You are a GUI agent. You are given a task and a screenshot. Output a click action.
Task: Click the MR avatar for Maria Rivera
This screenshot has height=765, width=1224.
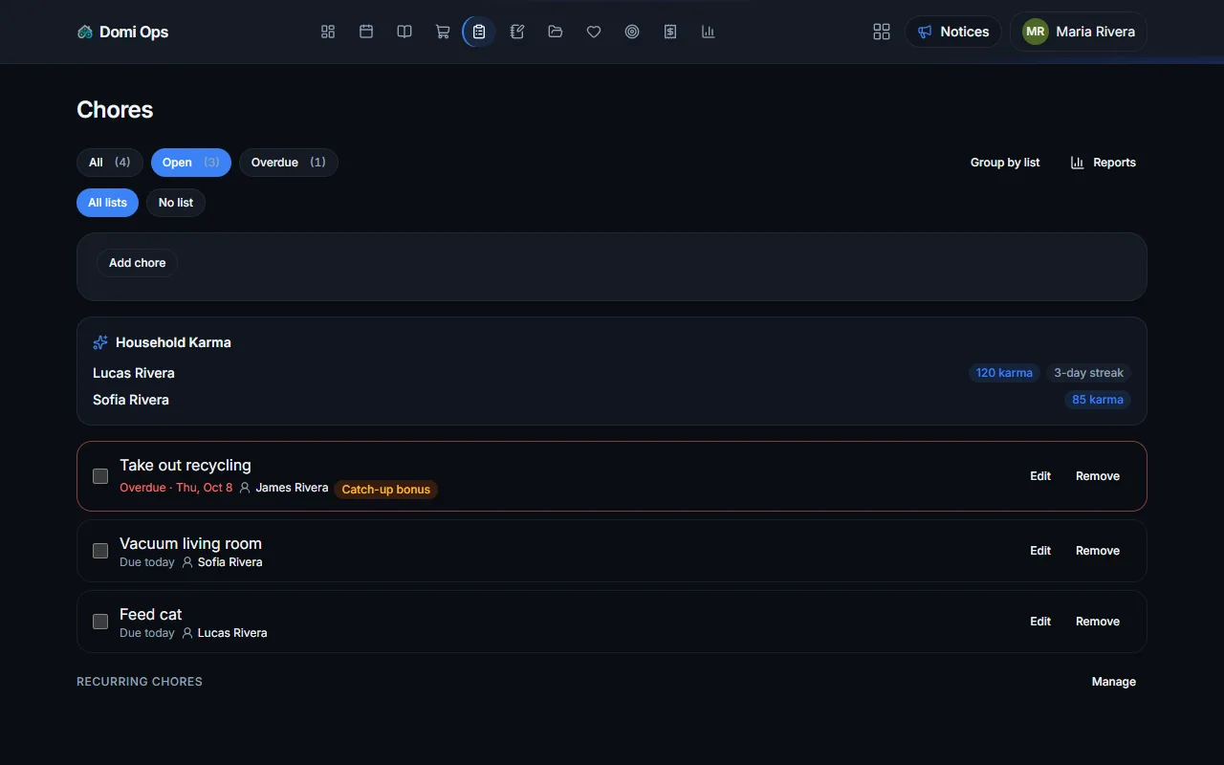pyautogui.click(x=1036, y=32)
